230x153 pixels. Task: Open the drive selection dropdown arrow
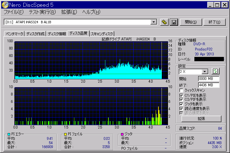click(x=154, y=22)
